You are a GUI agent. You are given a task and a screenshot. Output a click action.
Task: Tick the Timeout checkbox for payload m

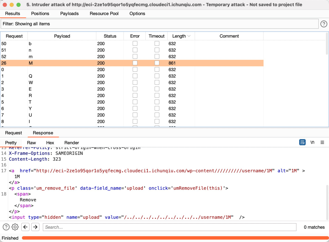157,56
